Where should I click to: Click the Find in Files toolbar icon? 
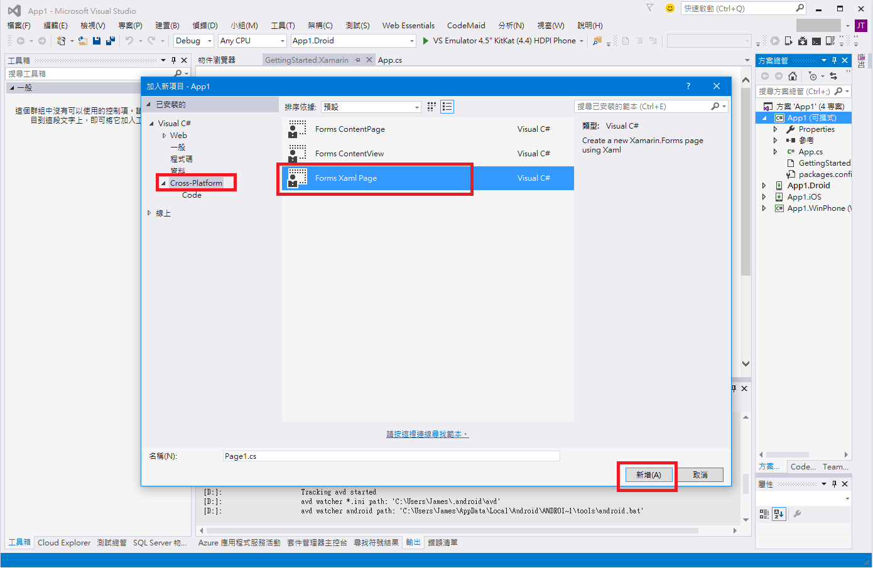pyautogui.click(x=597, y=41)
